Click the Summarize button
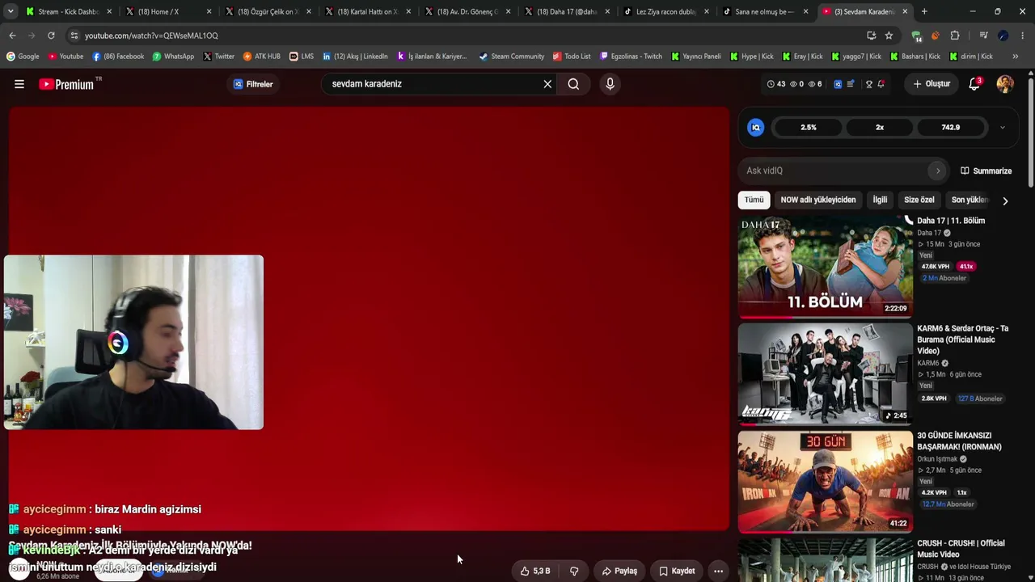The height and width of the screenshot is (582, 1035). pyautogui.click(x=986, y=171)
